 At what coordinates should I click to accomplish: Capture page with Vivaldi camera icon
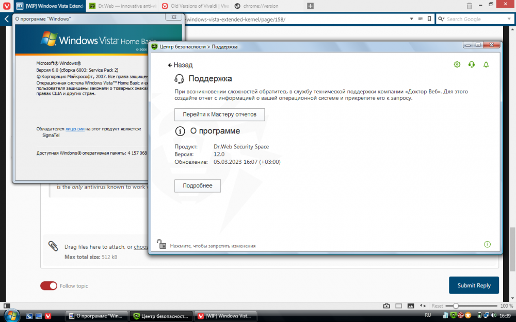coord(386,306)
